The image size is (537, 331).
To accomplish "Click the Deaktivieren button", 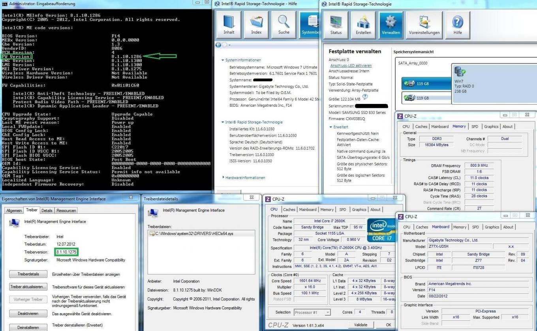I will pos(28,314).
